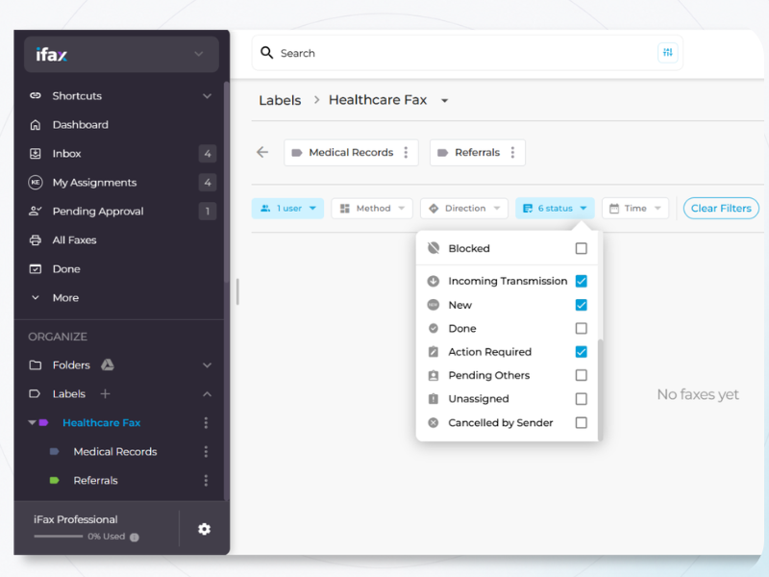769x577 pixels.
Task: Open the Medical Records label chip
Action: pyautogui.click(x=351, y=153)
